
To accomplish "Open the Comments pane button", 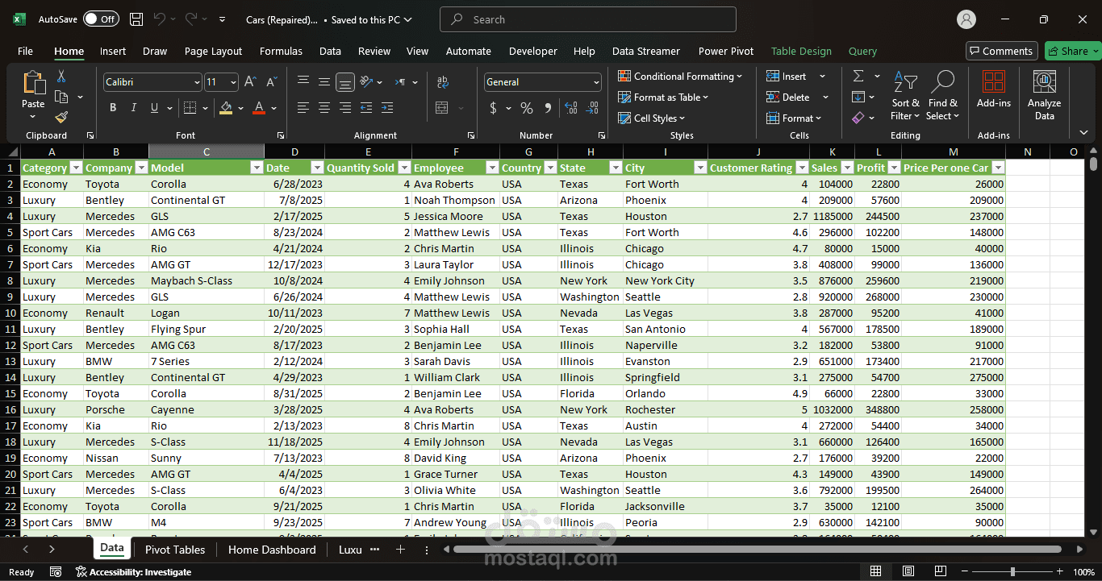I will [x=1001, y=51].
